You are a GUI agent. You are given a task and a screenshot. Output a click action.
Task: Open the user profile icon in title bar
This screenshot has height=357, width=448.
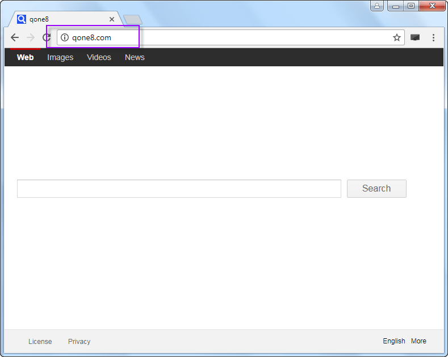click(x=377, y=6)
